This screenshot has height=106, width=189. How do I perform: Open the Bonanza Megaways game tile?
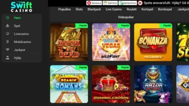tap(153, 42)
